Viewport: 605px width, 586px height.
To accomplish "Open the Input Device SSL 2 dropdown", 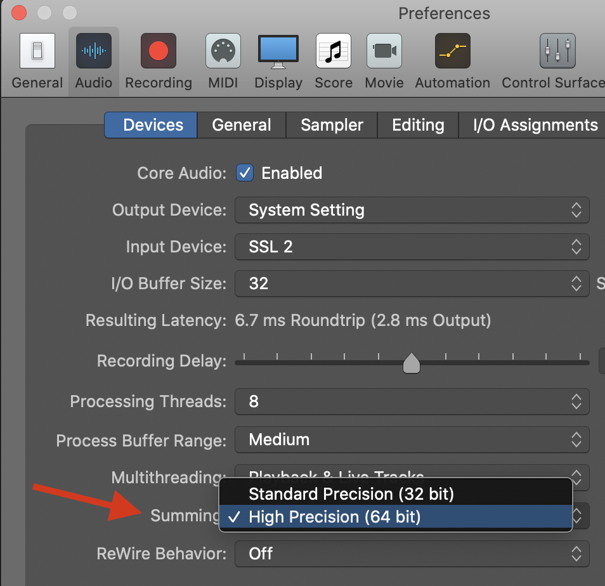I will pyautogui.click(x=412, y=247).
